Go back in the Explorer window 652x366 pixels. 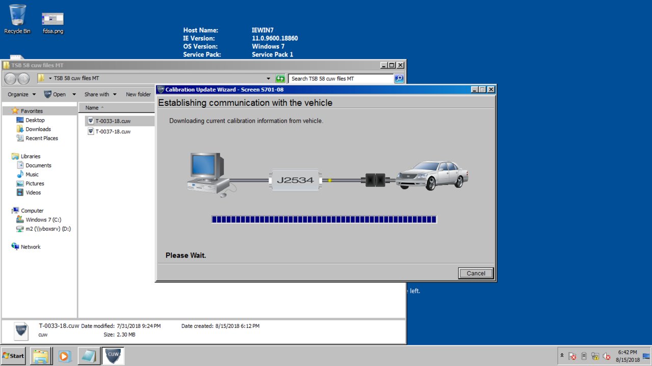point(10,79)
